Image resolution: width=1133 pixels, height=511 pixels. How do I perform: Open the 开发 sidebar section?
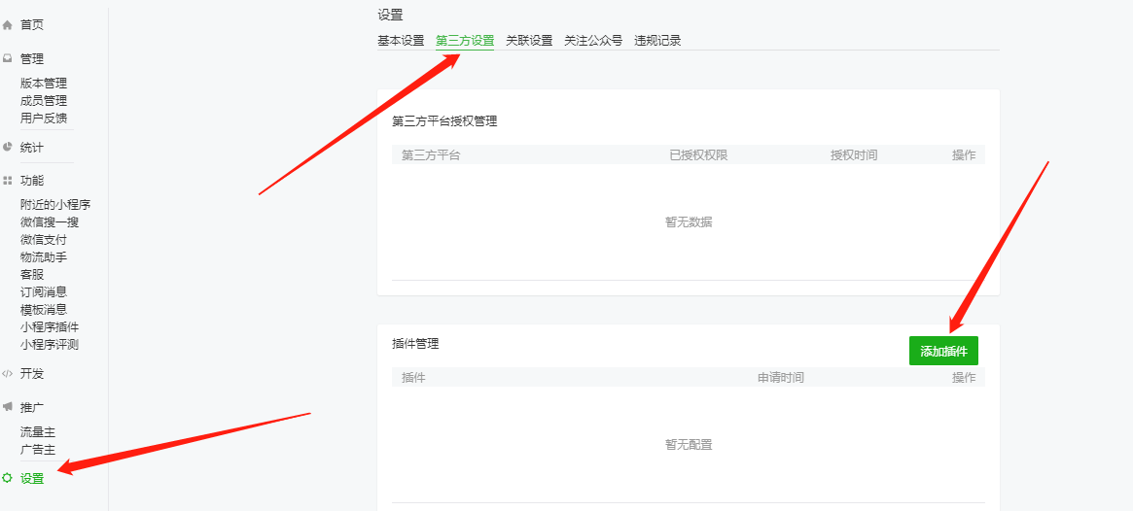(x=32, y=374)
